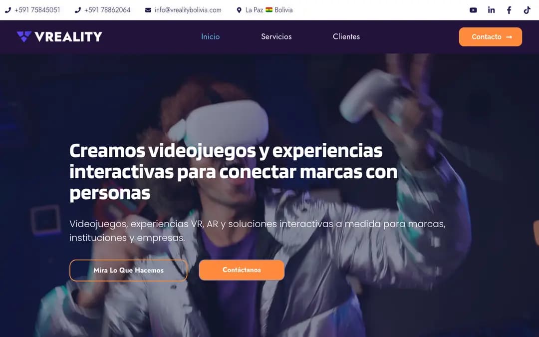
Task: Open the TikTok social icon
Action: point(527,10)
